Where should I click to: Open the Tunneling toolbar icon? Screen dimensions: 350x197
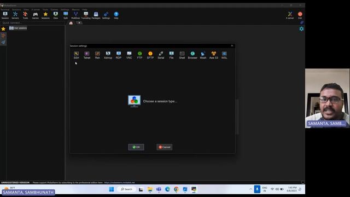click(x=86, y=15)
